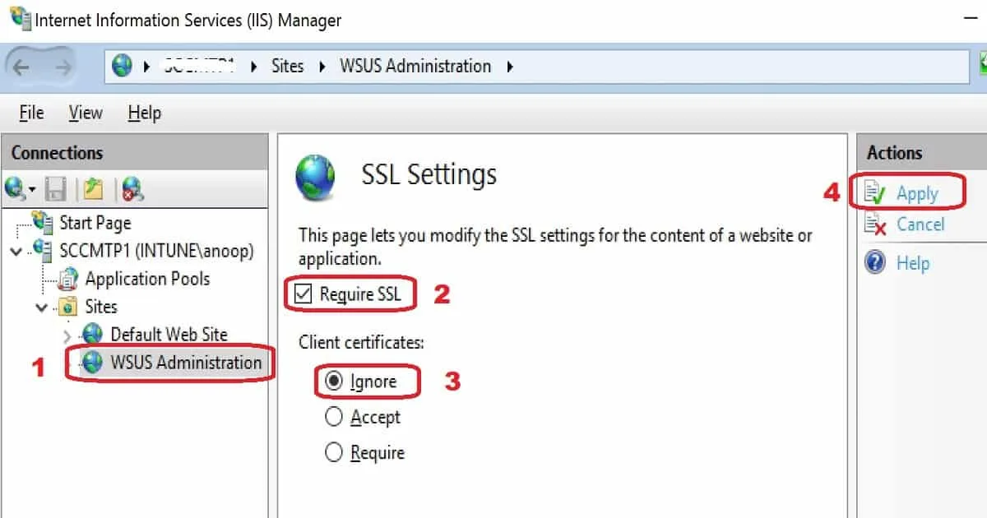987x518 pixels.
Task: Click the Save icon in Connections toolbar
Action: click(x=55, y=190)
